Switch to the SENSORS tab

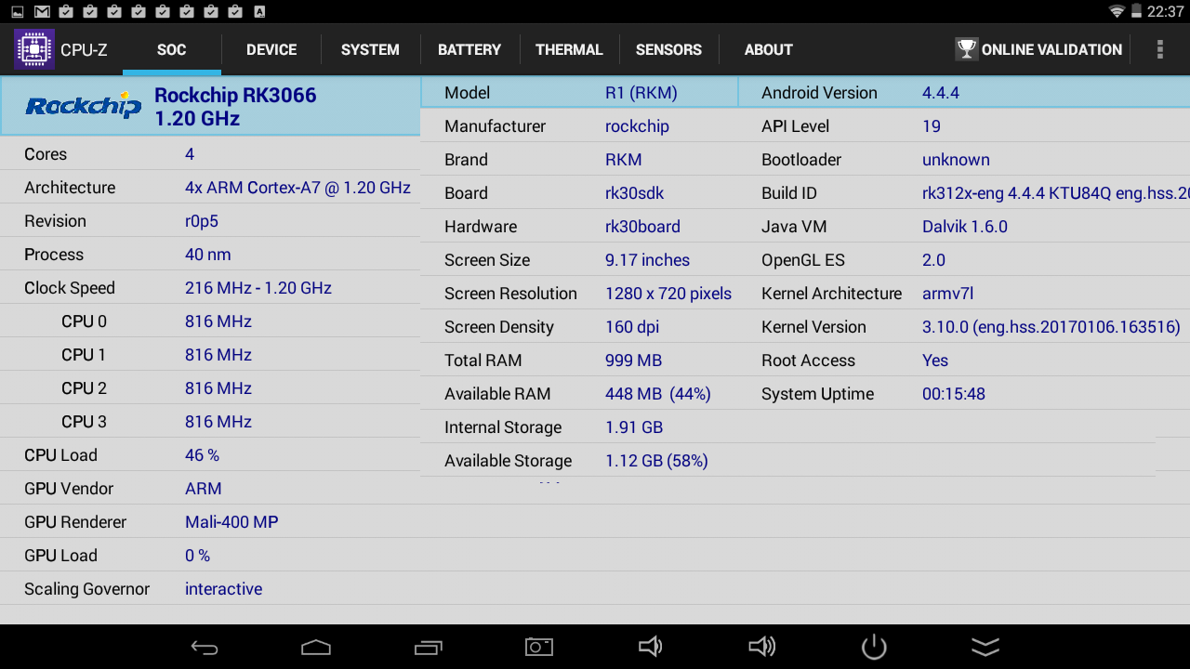[x=668, y=50]
